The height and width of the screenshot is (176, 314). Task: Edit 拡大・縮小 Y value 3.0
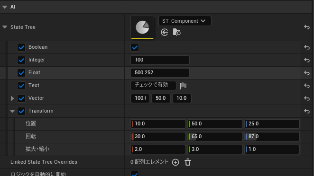pyautogui.click(x=215, y=150)
